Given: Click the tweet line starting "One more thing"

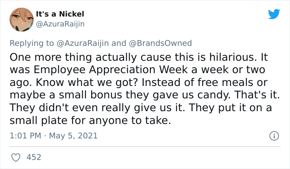Looking at the screenshot, I should [139, 57].
